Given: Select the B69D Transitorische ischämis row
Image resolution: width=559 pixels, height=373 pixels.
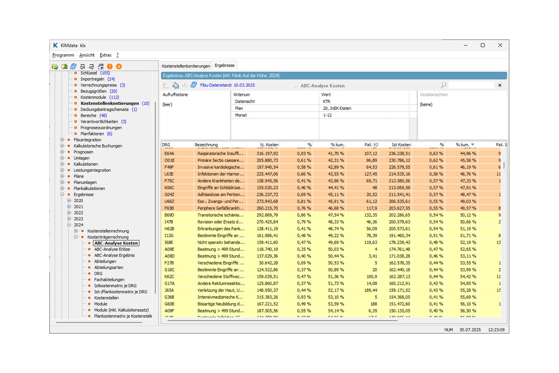Looking at the screenshot, I should point(331,215).
